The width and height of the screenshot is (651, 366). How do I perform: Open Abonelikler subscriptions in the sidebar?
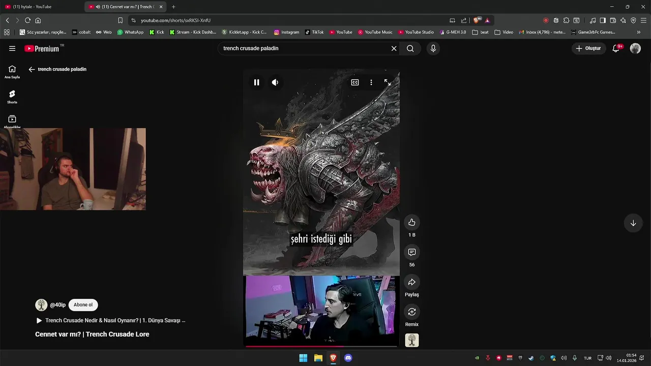12,121
